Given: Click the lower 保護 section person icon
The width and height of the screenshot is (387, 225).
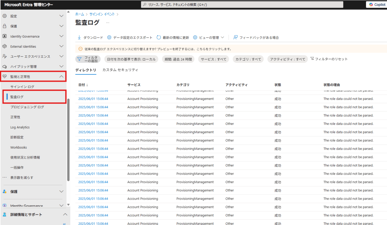Looking at the screenshot, I should (5, 192).
